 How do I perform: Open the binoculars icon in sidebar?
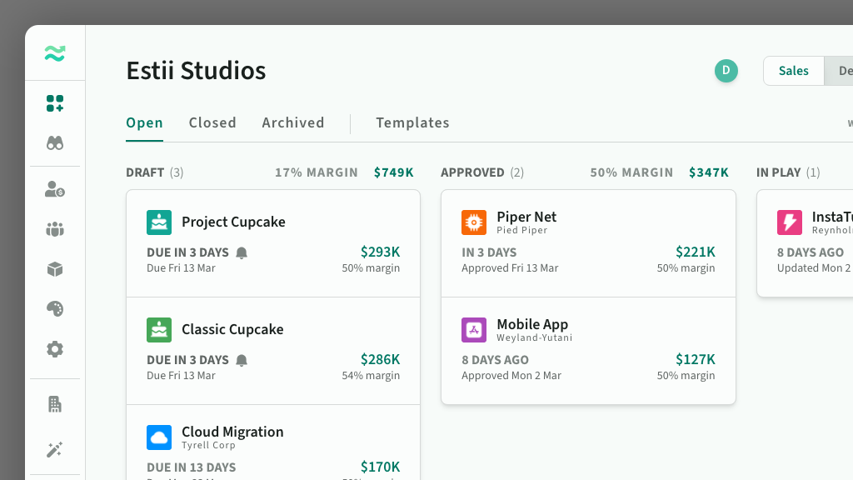pyautogui.click(x=55, y=142)
